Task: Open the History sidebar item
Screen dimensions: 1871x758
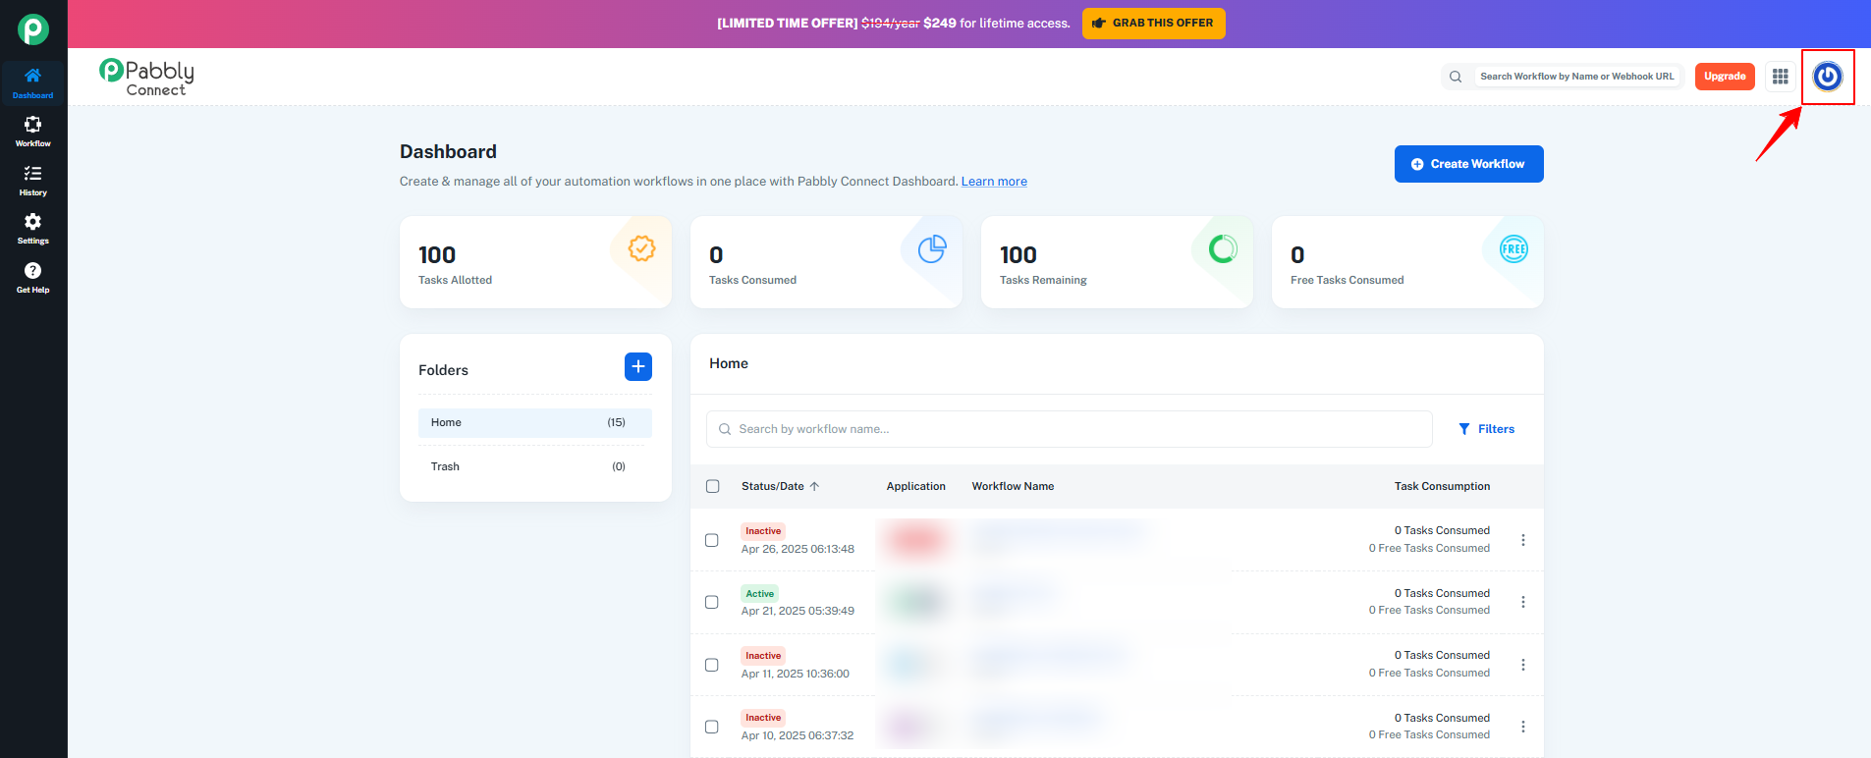Action: tap(33, 181)
